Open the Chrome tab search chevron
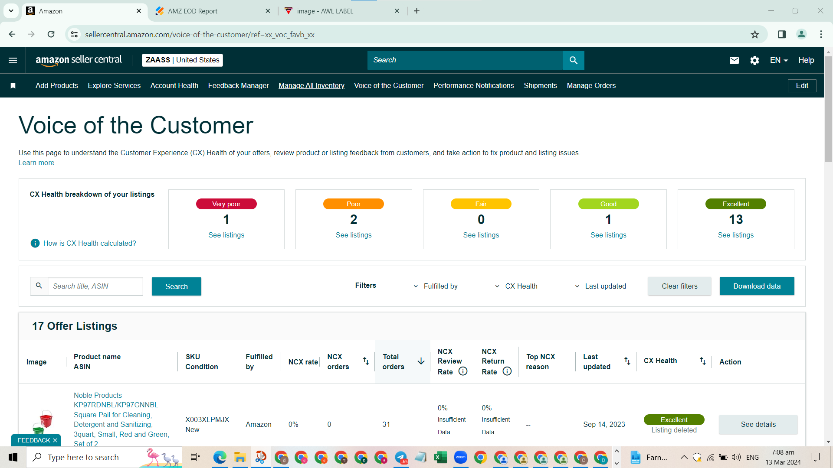The image size is (833, 468). coord(11,11)
